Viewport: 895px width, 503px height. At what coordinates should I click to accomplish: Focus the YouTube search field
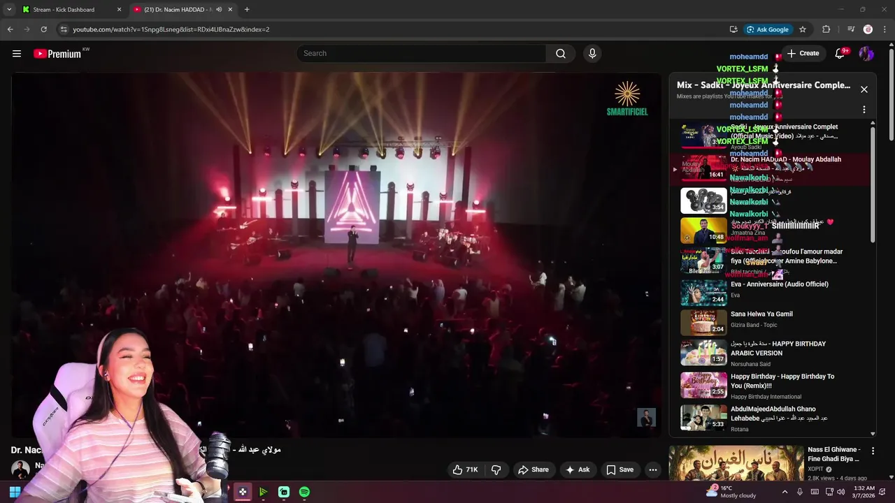pyautogui.click(x=422, y=53)
